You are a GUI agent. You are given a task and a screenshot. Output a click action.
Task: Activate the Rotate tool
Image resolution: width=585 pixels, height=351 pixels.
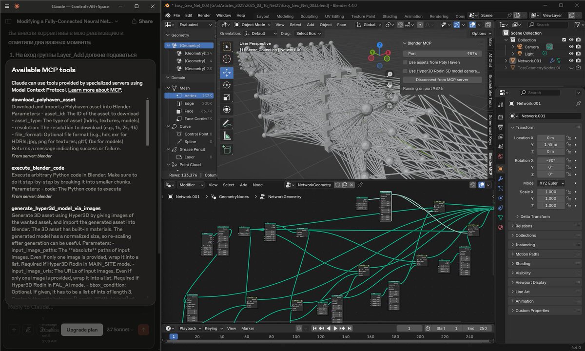click(227, 85)
